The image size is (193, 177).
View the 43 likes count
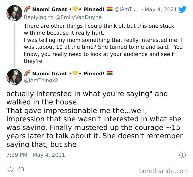(21, 169)
